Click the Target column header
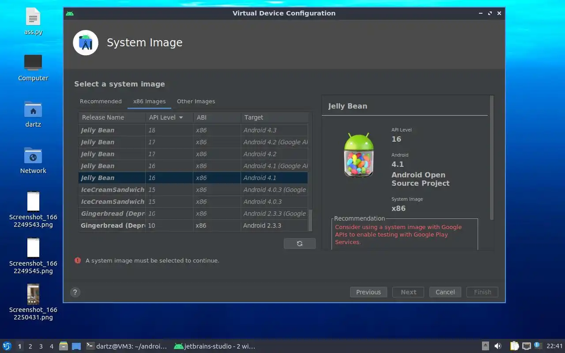565x353 pixels. click(x=275, y=117)
